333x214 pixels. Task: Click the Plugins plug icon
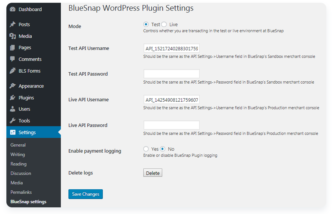[x=12, y=97]
